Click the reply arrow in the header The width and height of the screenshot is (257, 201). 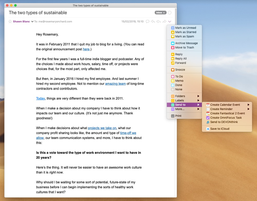153,22
